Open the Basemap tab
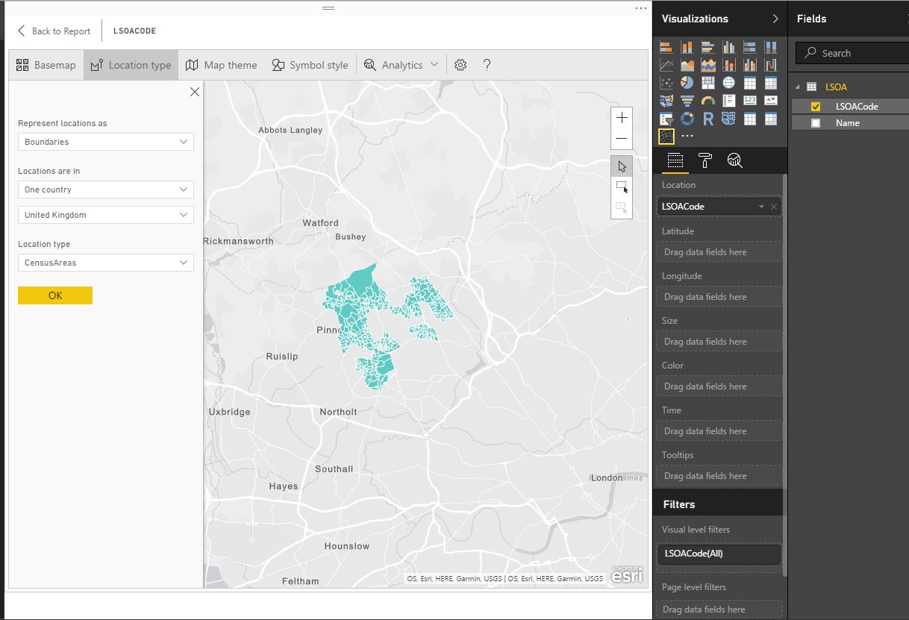 [x=46, y=65]
